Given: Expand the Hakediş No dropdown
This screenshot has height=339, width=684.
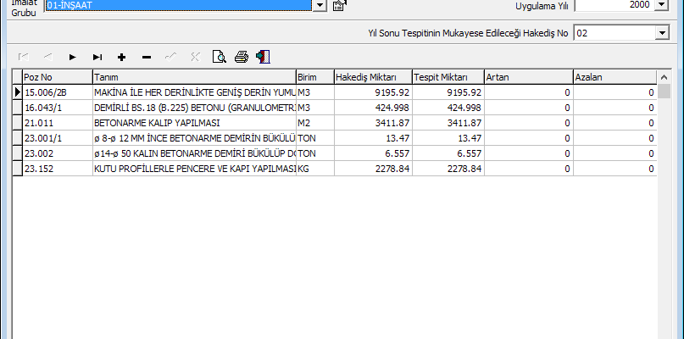Looking at the screenshot, I should pos(662,33).
